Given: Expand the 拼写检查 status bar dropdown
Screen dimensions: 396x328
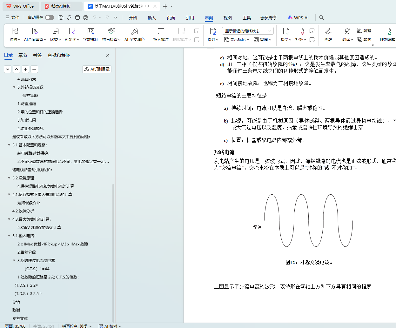Looking at the screenshot, I should point(91,326).
